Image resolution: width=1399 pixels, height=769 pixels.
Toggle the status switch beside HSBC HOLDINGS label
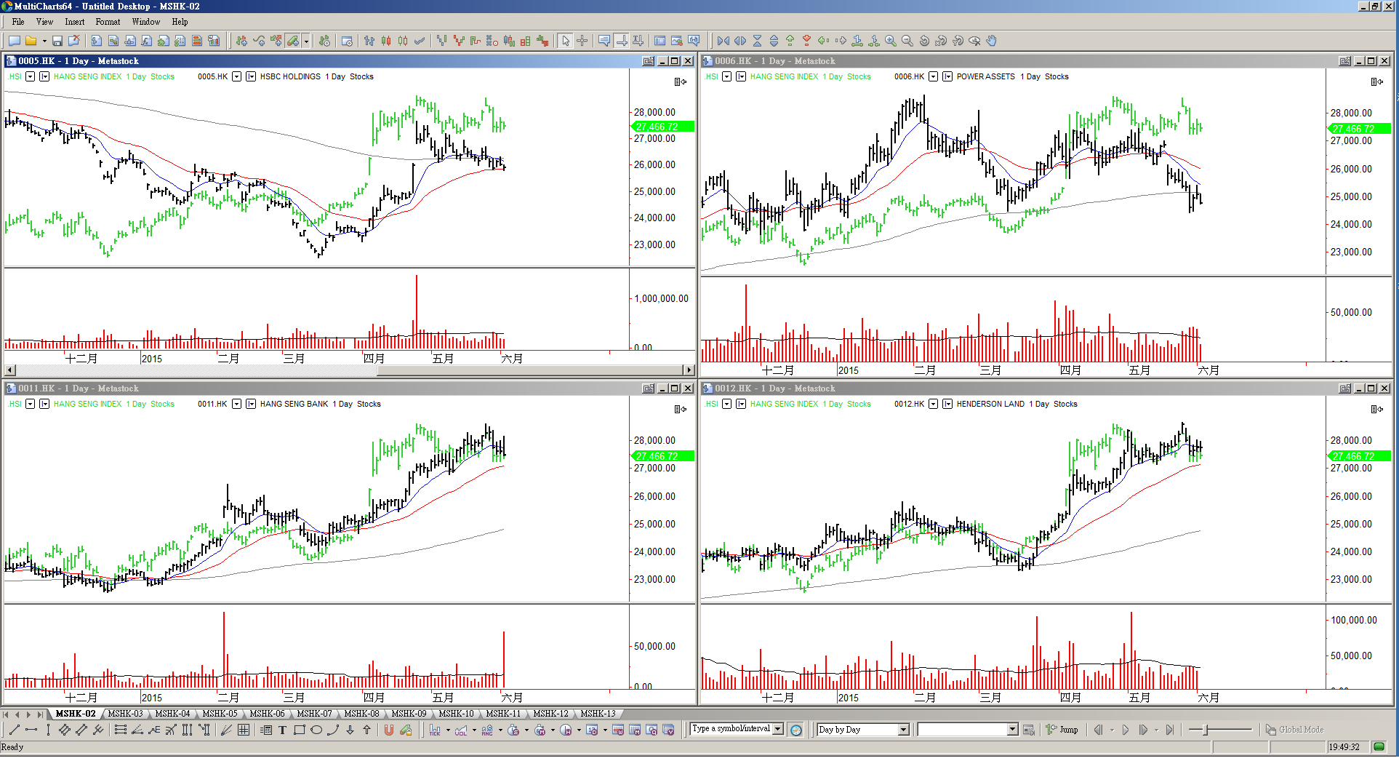251,76
